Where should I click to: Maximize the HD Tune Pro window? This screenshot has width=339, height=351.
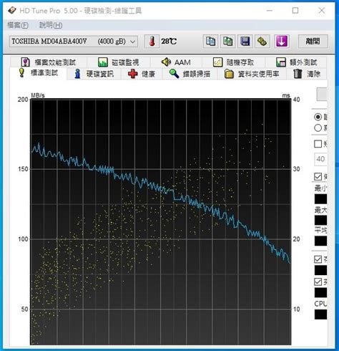click(295, 11)
